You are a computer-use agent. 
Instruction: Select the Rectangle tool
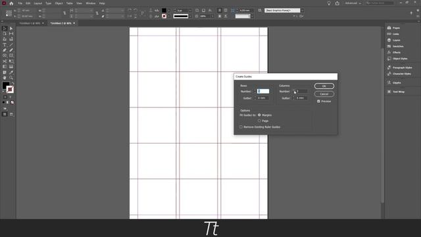[11, 55]
